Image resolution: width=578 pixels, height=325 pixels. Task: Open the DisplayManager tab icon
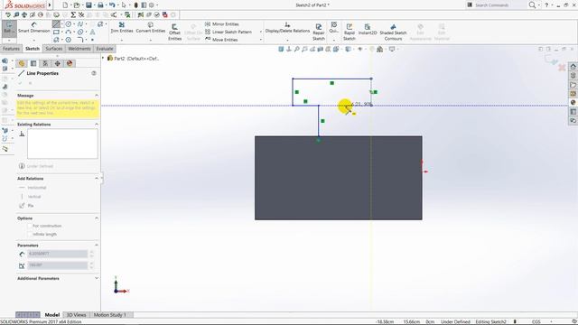[70, 63]
